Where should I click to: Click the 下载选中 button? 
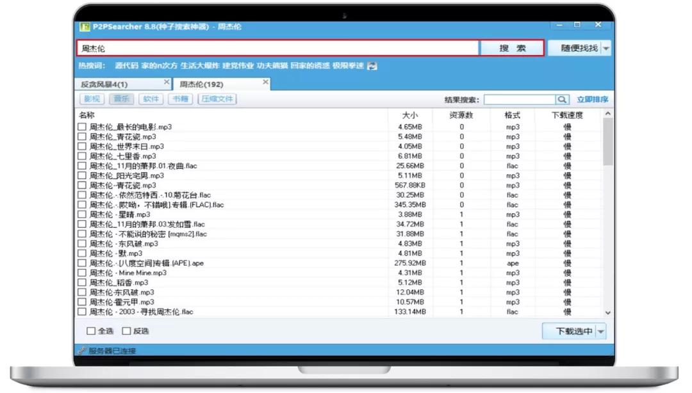coord(570,332)
